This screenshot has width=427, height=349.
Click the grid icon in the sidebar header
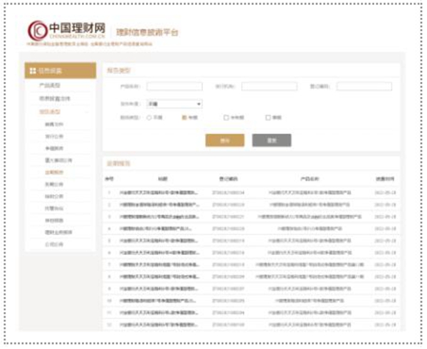tap(33, 71)
